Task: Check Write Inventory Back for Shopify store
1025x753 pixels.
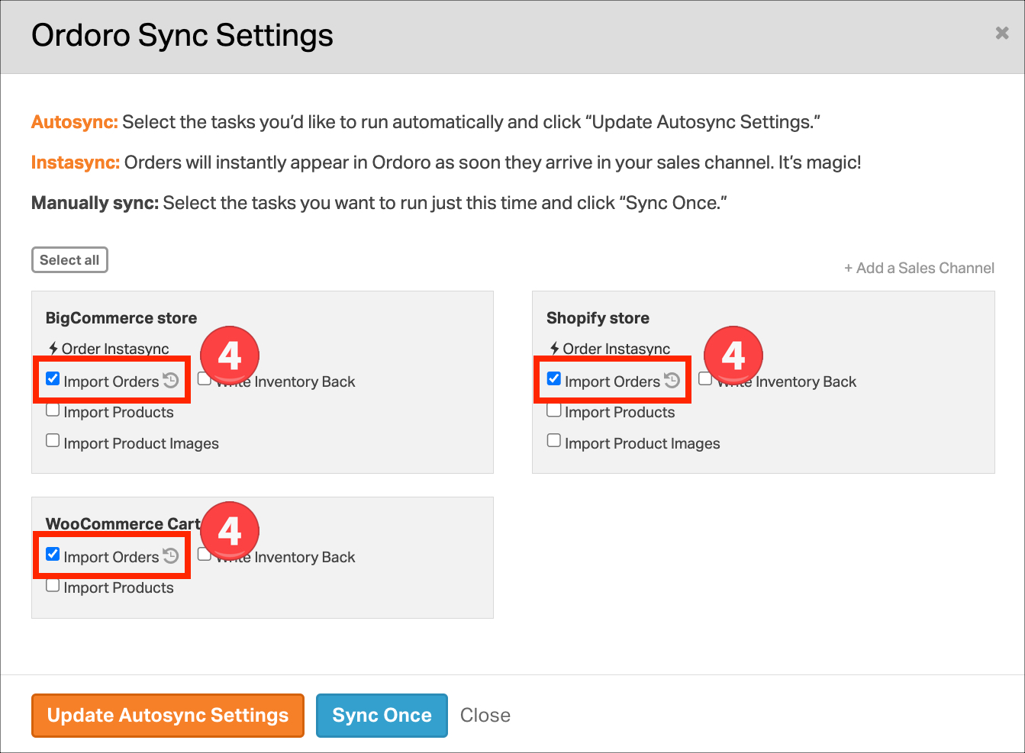Action: pyautogui.click(x=705, y=378)
